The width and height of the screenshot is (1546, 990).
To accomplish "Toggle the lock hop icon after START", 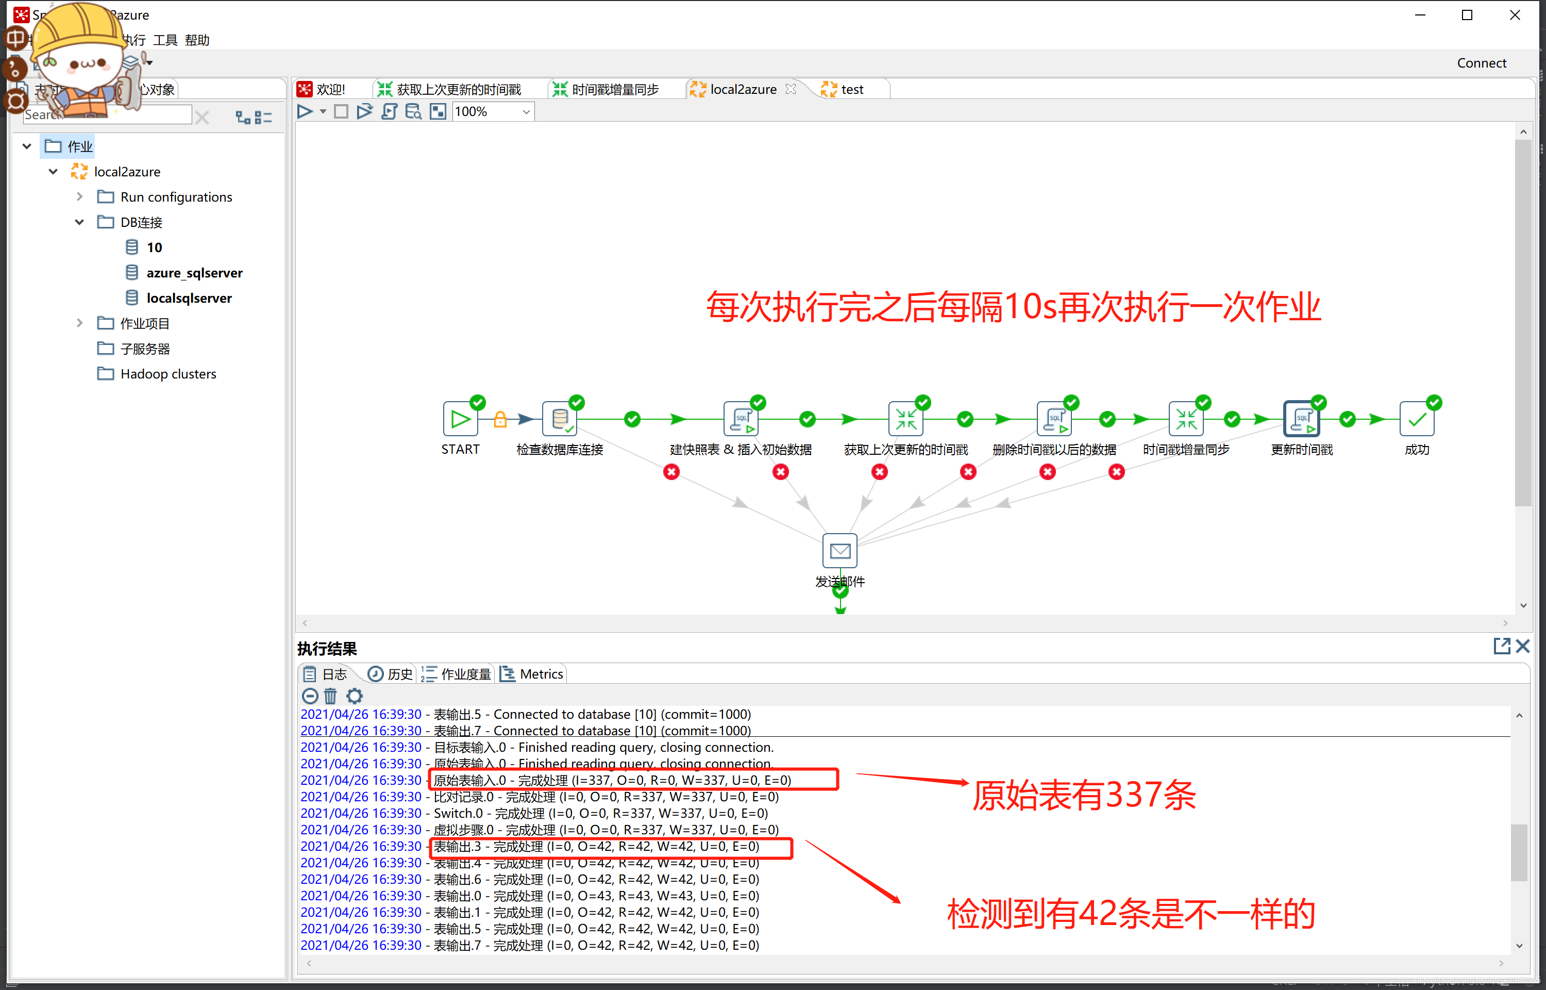I will 500,420.
